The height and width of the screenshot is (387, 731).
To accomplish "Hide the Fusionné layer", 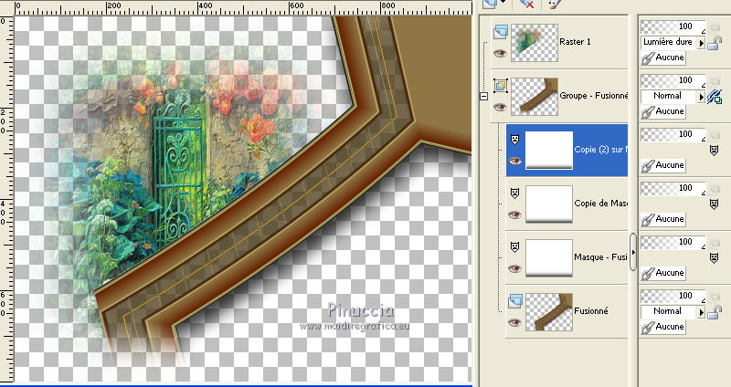I will coord(514,323).
